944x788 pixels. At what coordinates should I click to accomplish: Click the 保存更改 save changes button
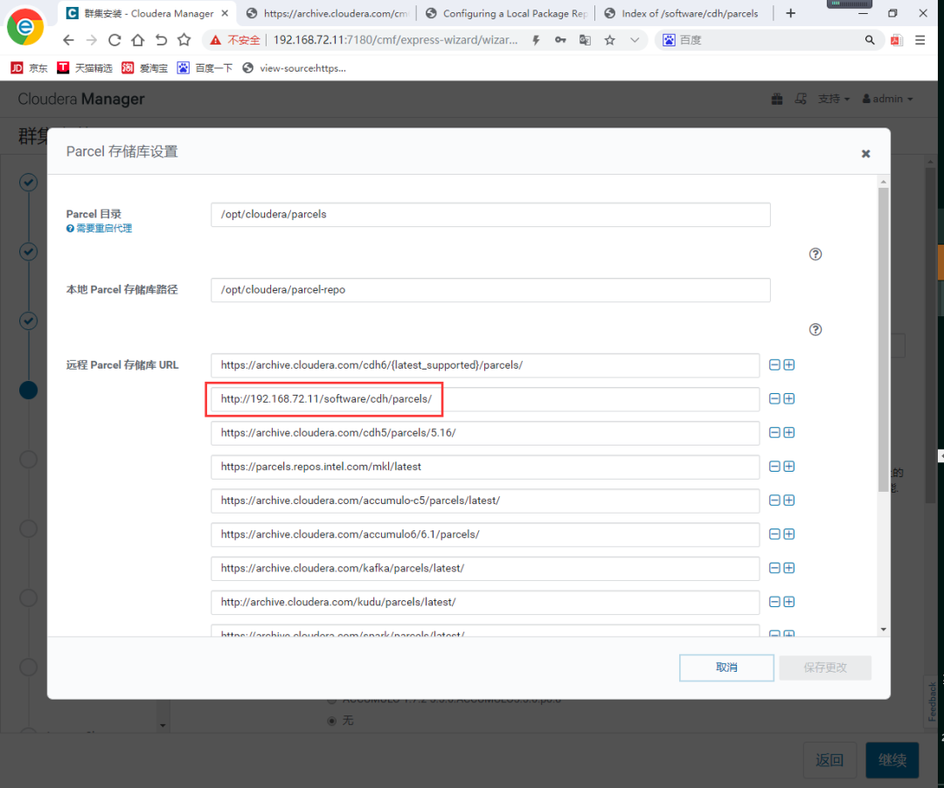click(825, 667)
